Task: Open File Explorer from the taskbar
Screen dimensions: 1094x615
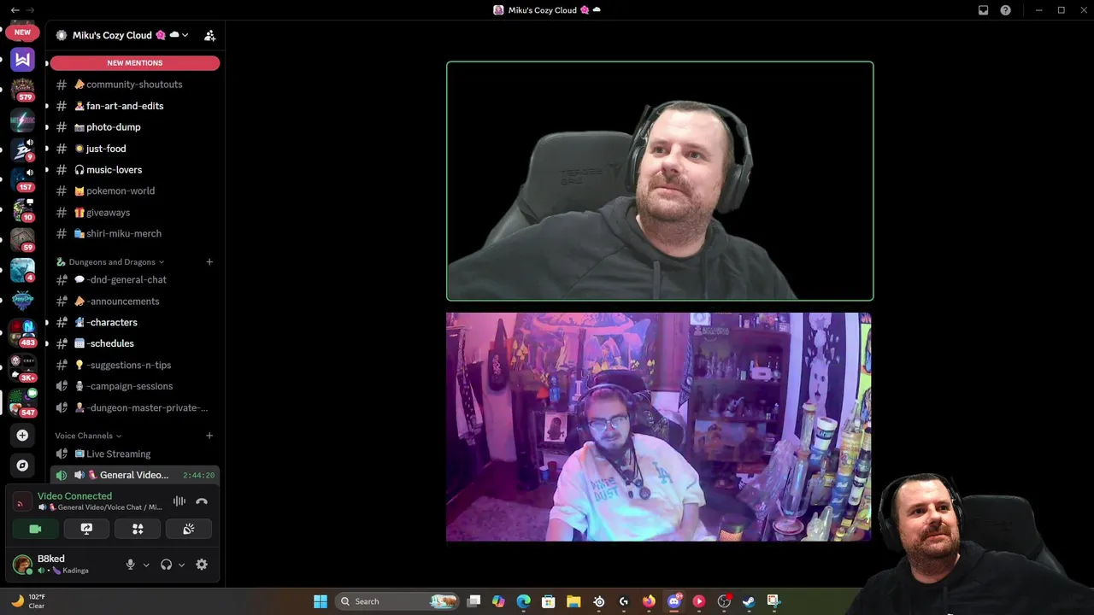Action: tap(573, 601)
